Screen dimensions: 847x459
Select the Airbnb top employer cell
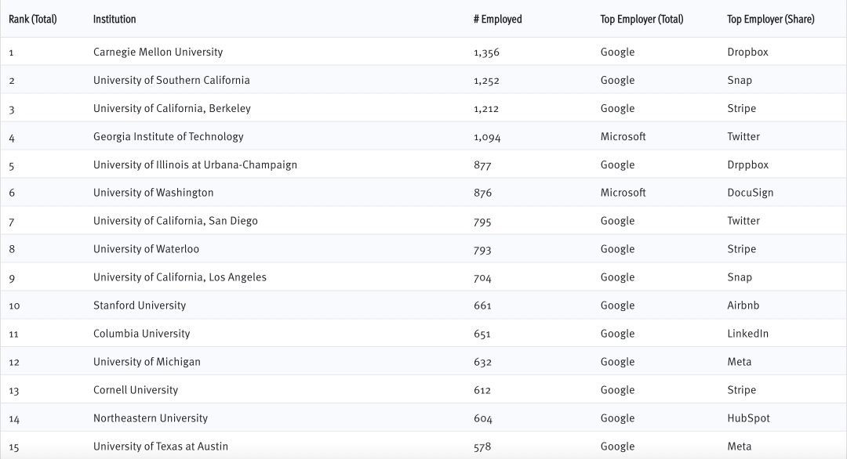(x=743, y=305)
